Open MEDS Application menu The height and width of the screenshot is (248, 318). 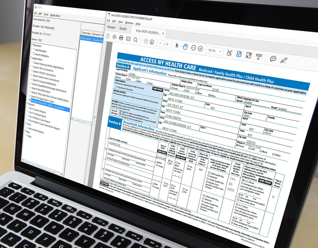55,15
